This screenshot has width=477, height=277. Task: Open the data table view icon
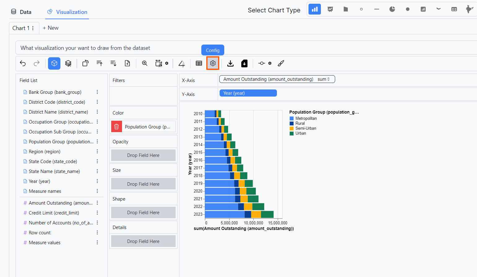[x=199, y=63]
